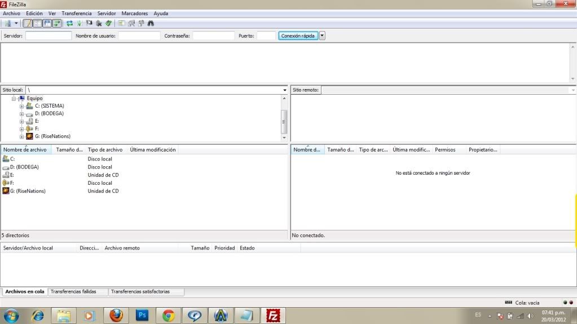The height and width of the screenshot is (324, 577).
Task: Select D: (BODEGA) drive icon in file list
Action: pyautogui.click(x=6, y=167)
